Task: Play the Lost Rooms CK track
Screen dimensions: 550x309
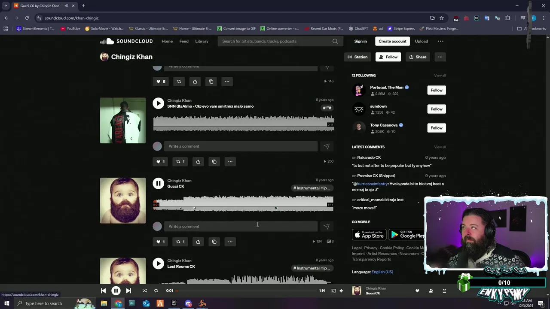Action: point(159,264)
